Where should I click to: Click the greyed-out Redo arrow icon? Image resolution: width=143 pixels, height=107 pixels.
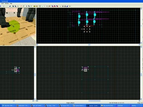click(6, 6)
